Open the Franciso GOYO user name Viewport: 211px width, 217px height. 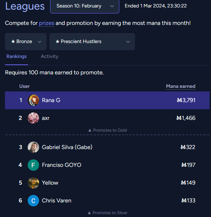point(61,165)
